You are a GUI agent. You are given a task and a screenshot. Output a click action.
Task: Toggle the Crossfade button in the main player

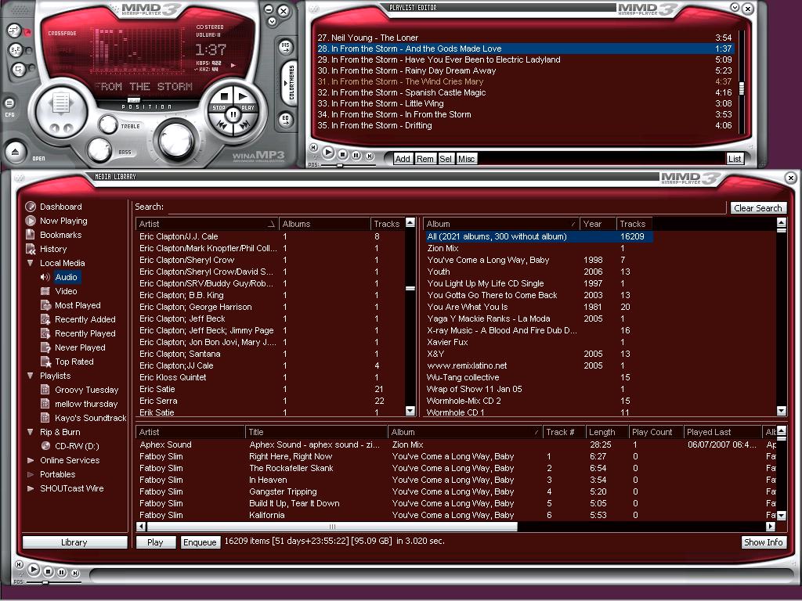[x=14, y=31]
